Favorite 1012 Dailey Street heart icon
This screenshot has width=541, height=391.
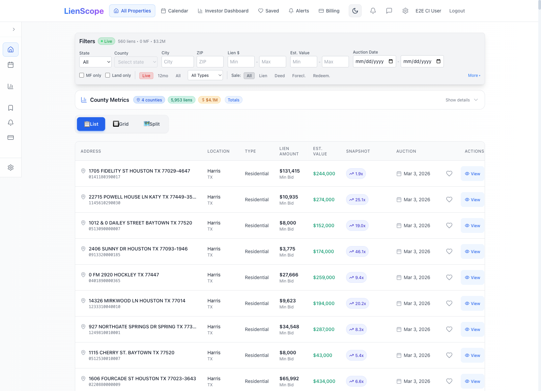pos(449,225)
